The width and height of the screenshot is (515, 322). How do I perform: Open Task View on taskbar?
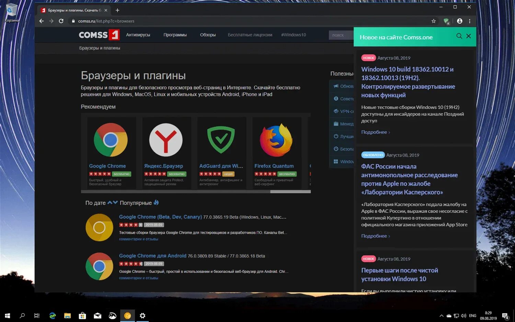pos(37,315)
